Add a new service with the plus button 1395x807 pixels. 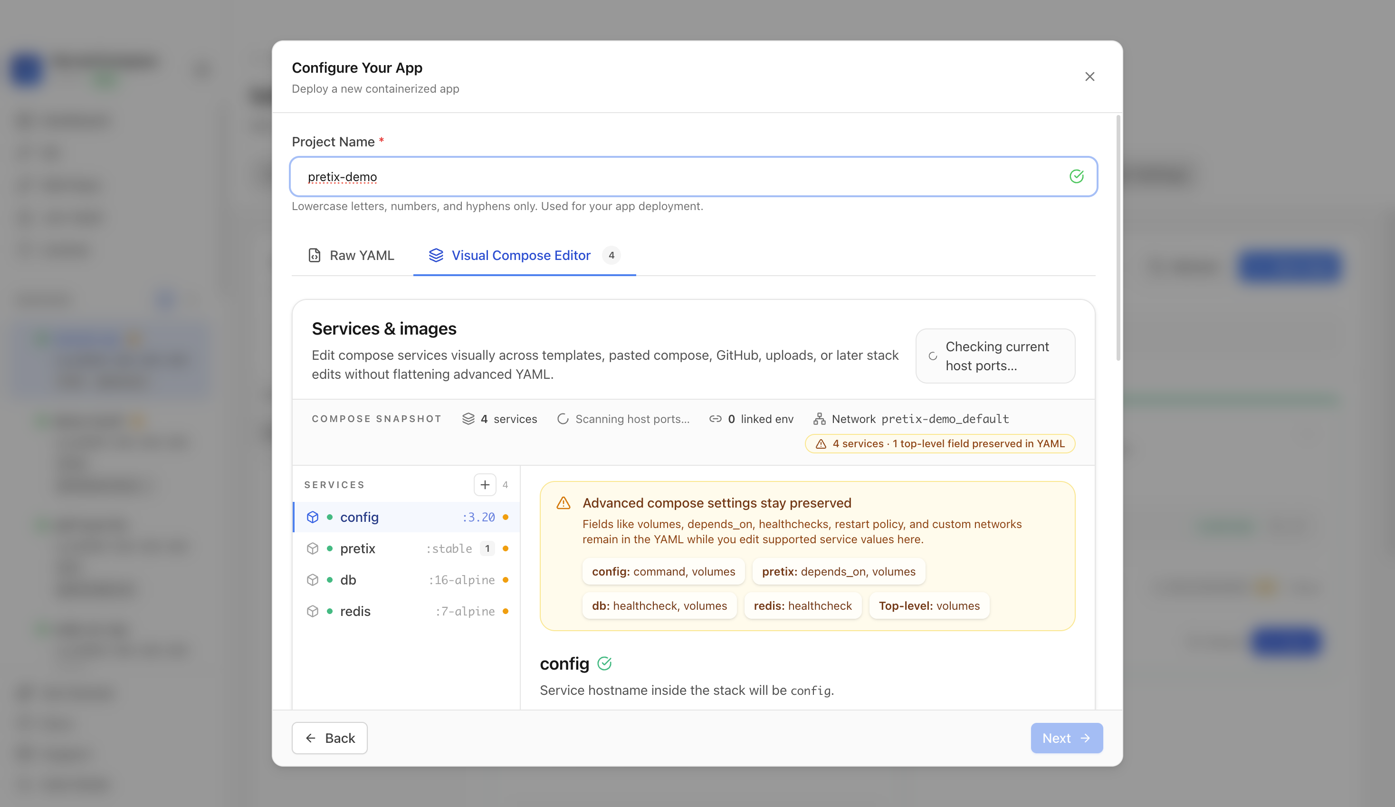point(485,485)
